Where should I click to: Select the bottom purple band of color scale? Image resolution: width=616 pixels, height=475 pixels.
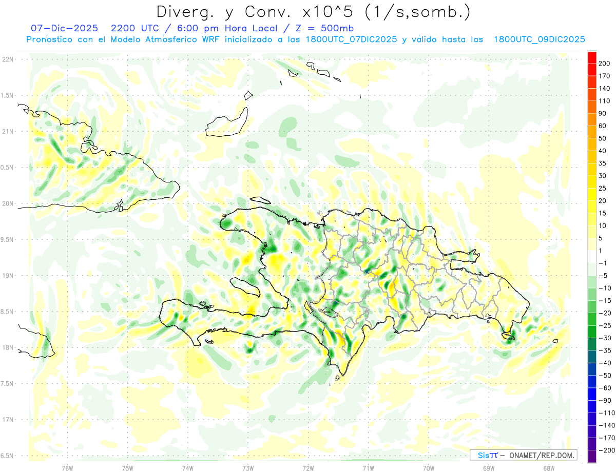pos(592,457)
